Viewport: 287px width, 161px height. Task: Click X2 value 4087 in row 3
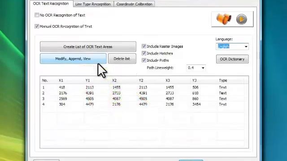pyautogui.click(x=117, y=99)
